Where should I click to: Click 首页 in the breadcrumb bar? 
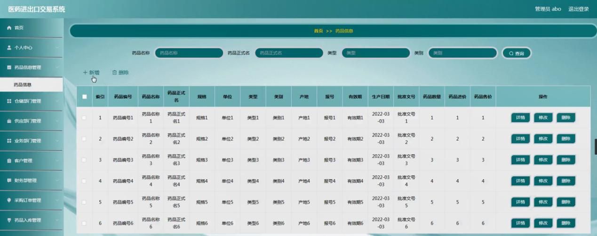[x=318, y=31]
